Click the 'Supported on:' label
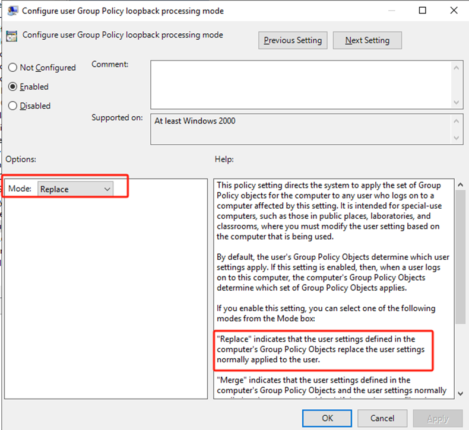The width and height of the screenshot is (469, 430). point(118,118)
